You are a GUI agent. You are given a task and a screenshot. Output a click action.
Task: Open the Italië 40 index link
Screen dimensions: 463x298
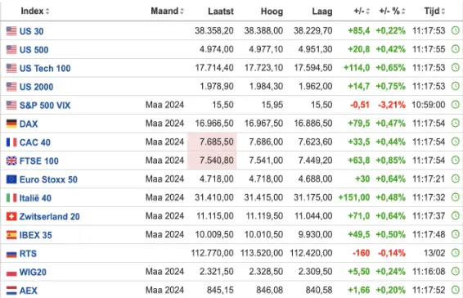[35, 198]
